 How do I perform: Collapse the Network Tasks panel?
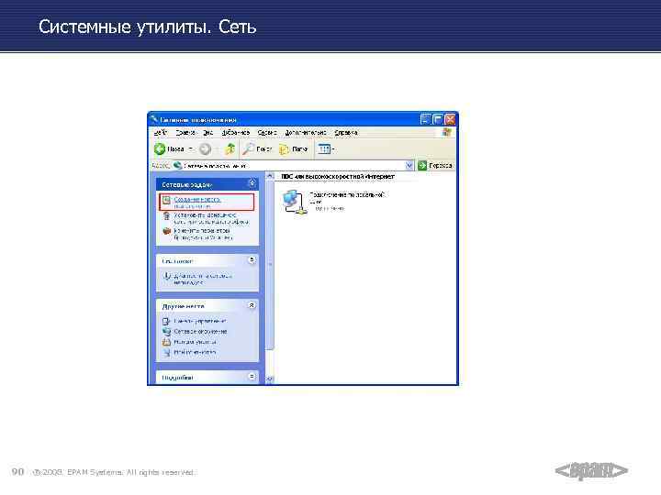point(252,183)
